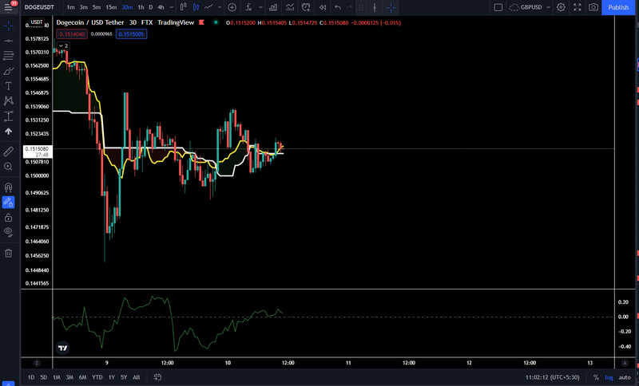Toggle lock all drawing tools
This screenshot has width=639, height=386.
click(x=8, y=218)
